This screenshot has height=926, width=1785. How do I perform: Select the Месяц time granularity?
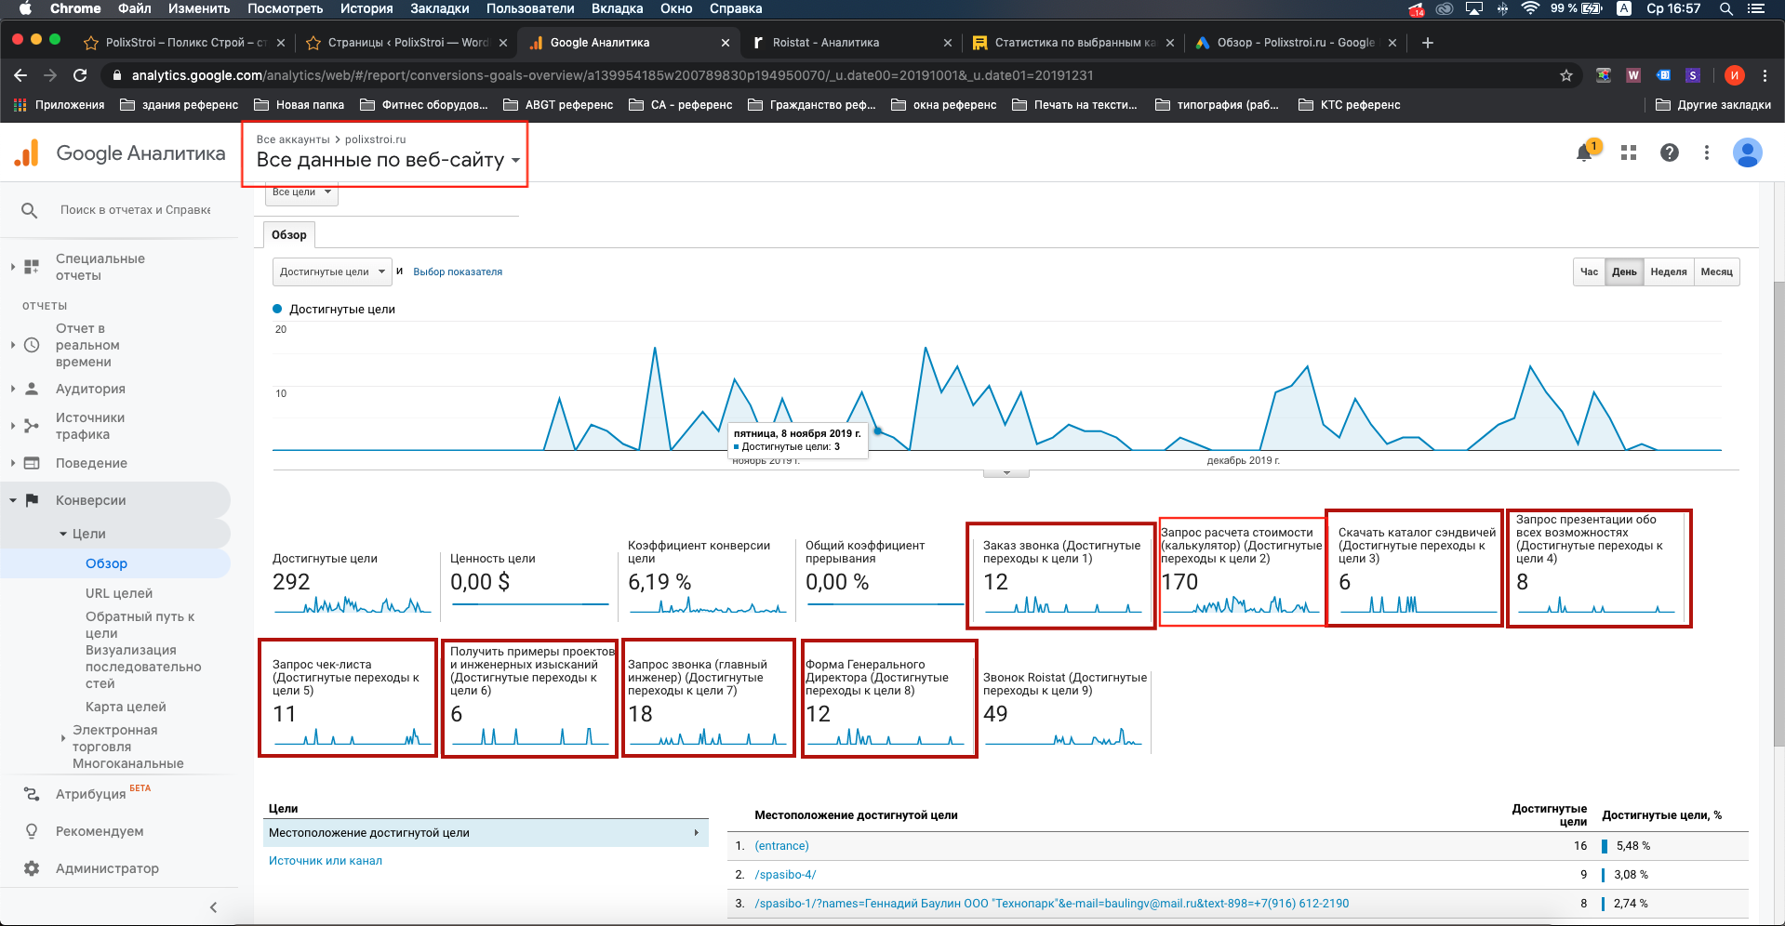(x=1716, y=271)
